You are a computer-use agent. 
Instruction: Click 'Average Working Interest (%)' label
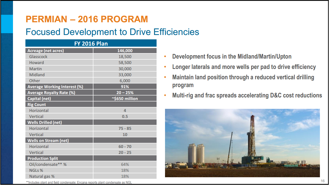point(55,87)
